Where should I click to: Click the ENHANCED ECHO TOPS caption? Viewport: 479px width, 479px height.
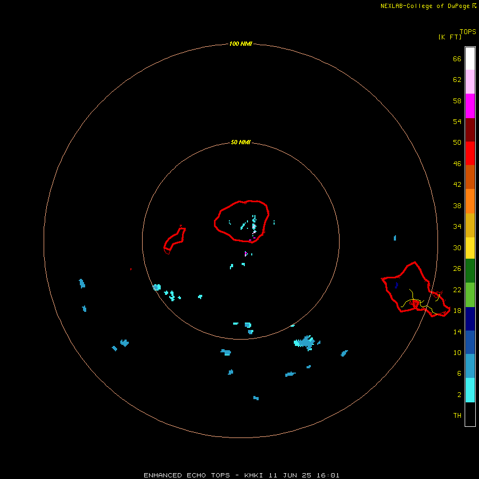click(x=187, y=475)
